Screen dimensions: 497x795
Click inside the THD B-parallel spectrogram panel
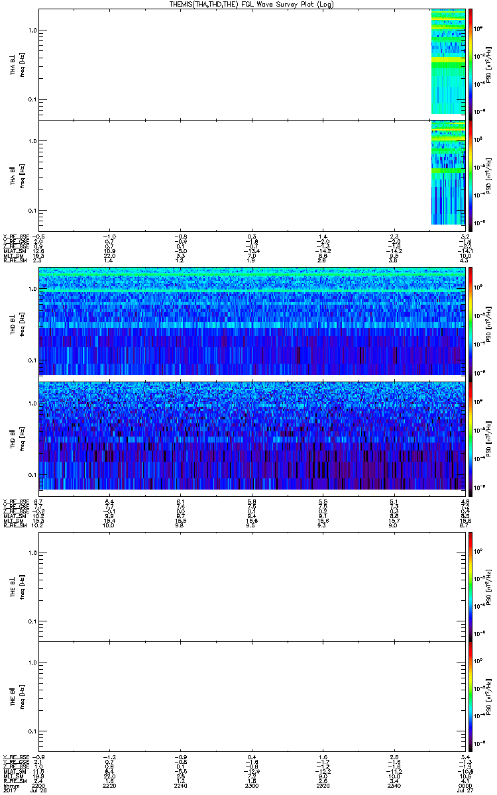[252, 437]
